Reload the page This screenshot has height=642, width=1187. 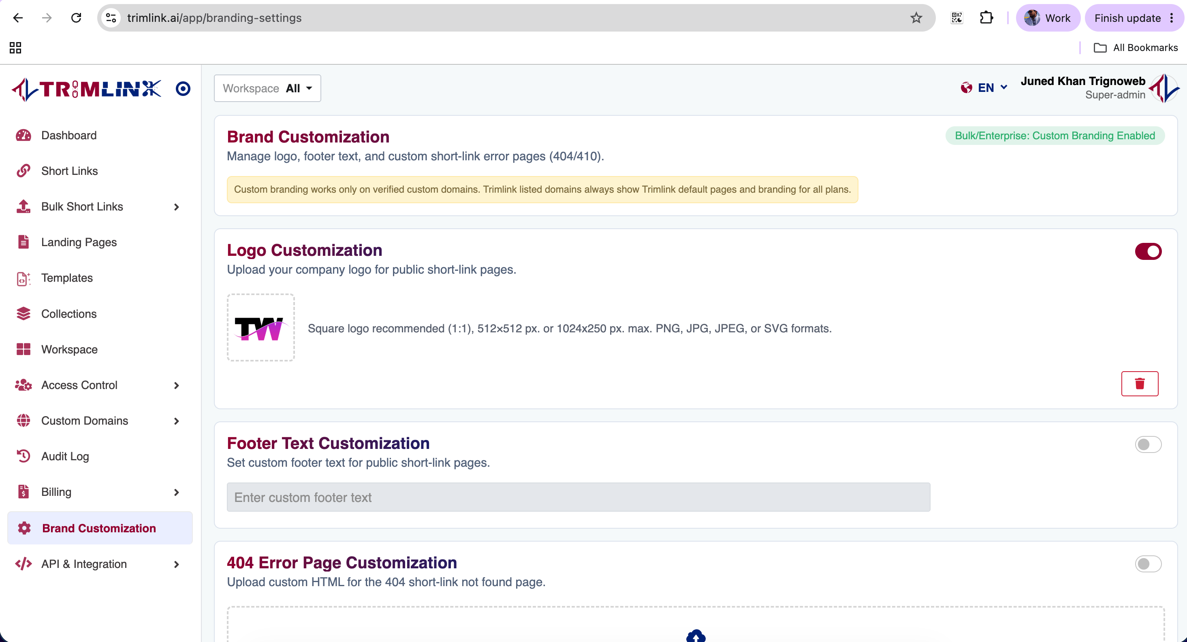coord(76,18)
